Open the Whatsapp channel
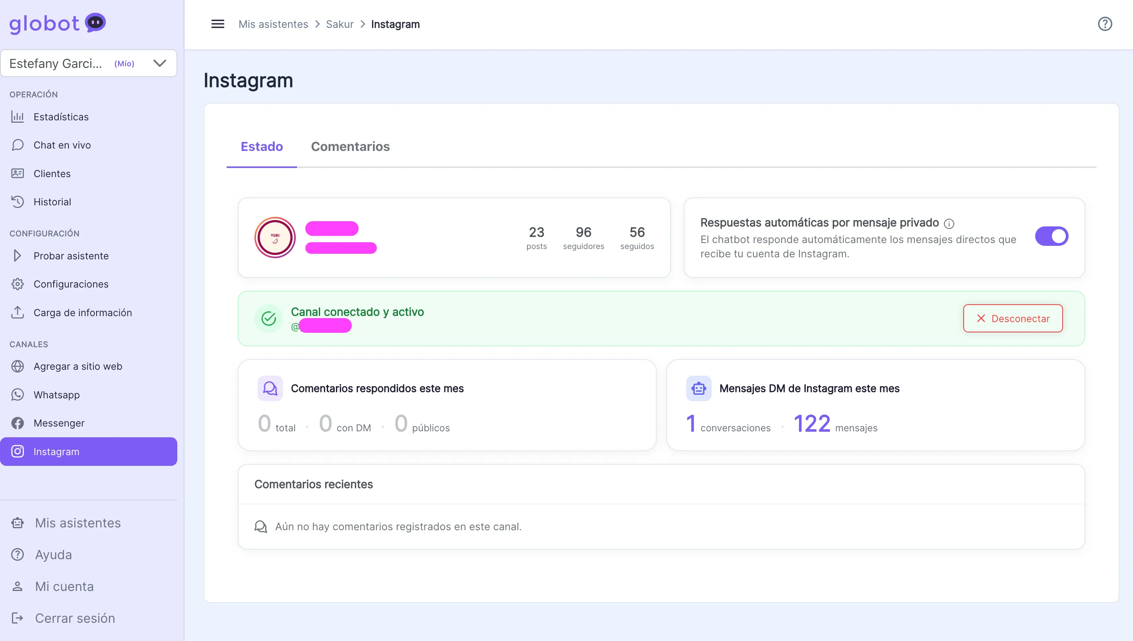This screenshot has height=641, width=1133. tap(57, 395)
